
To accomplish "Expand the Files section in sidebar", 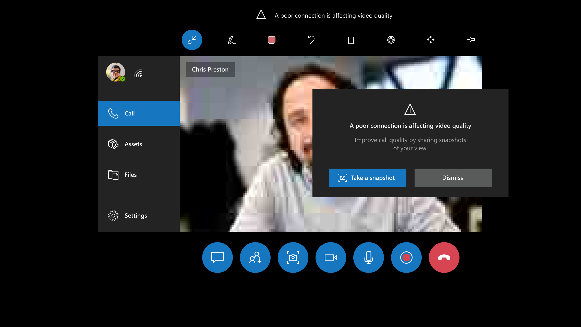I will [130, 174].
